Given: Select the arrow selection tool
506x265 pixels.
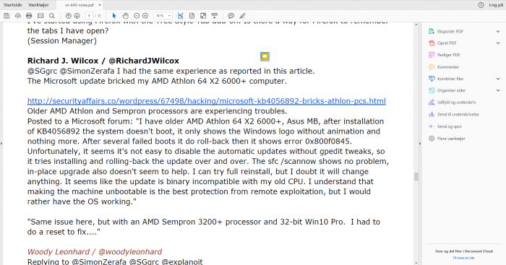Looking at the screenshot, I should (114, 16).
